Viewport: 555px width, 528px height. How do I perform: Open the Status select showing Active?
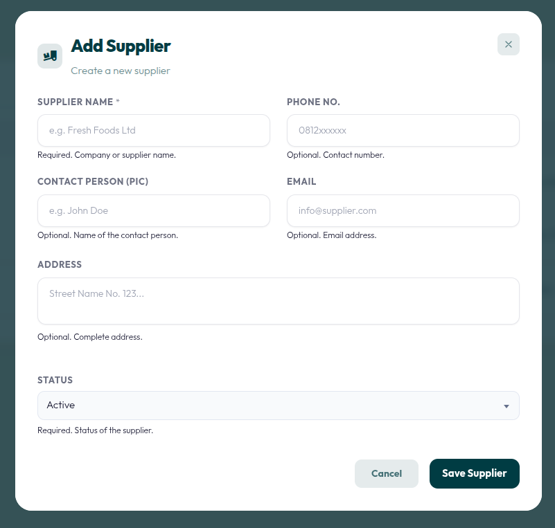[279, 406]
